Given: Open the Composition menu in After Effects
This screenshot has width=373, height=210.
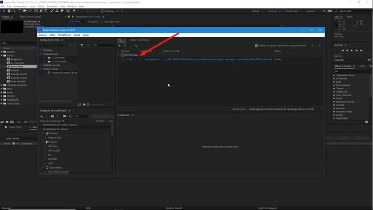Looking at the screenshot, I should pyautogui.click(x=20, y=6).
